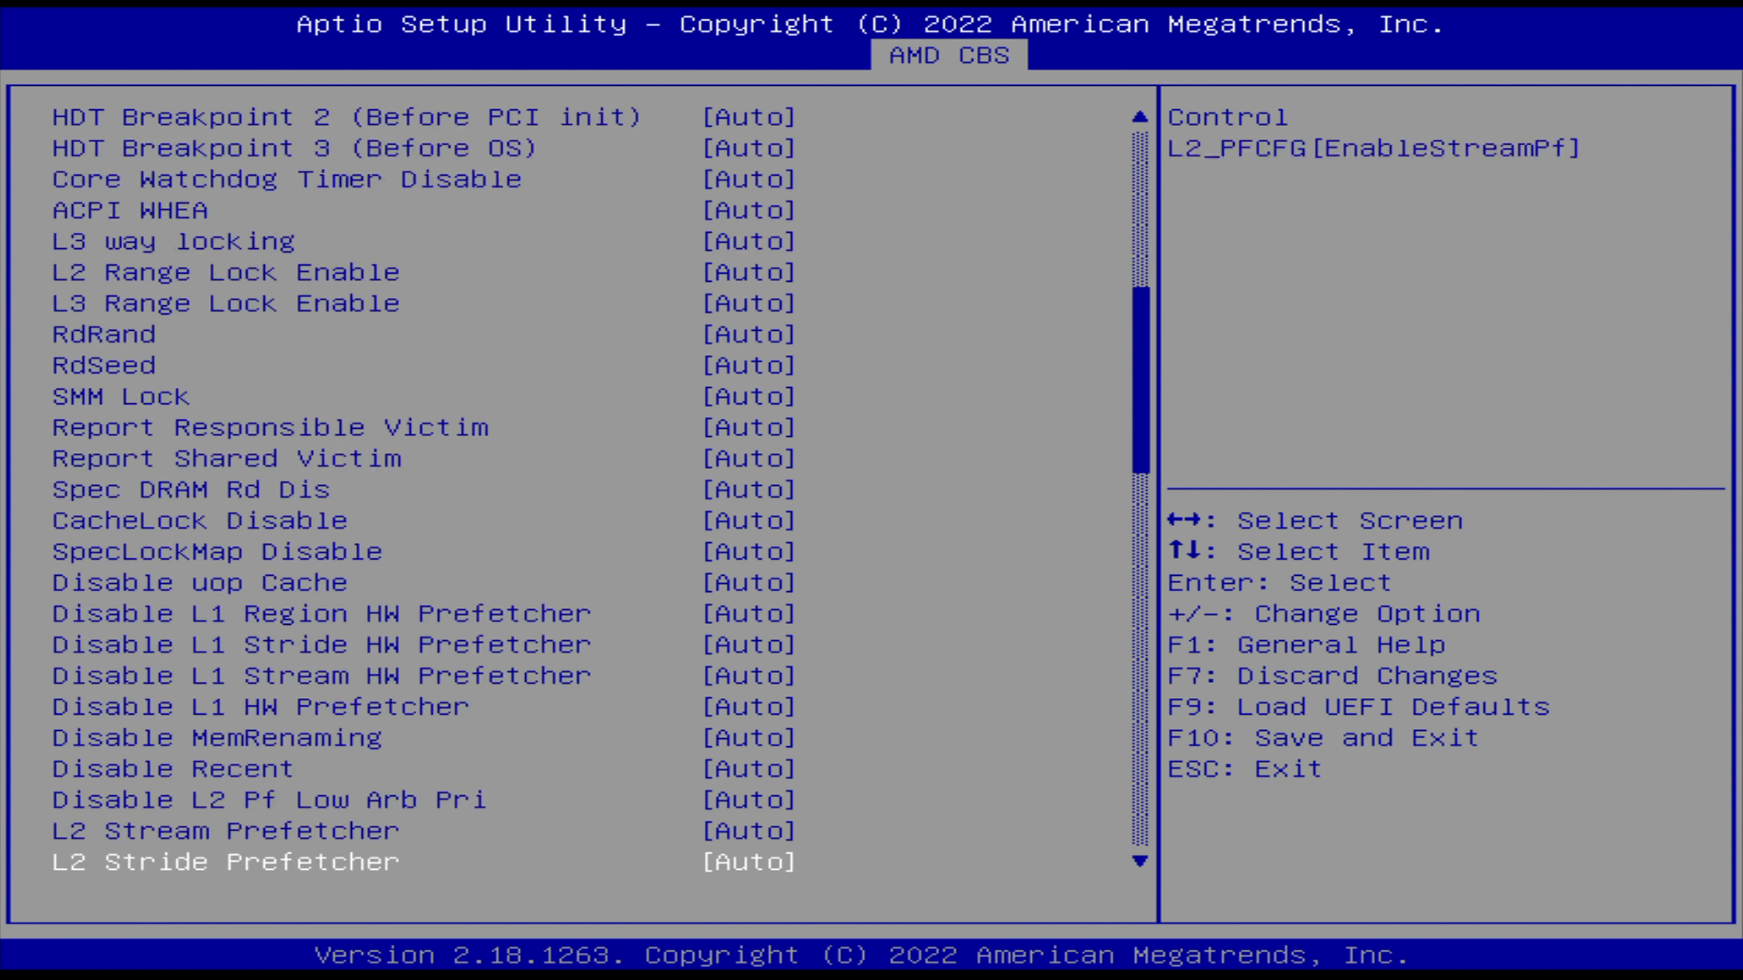The image size is (1743, 980).
Task: Click the Auto value for Report Shared Victim
Action: 749,459
